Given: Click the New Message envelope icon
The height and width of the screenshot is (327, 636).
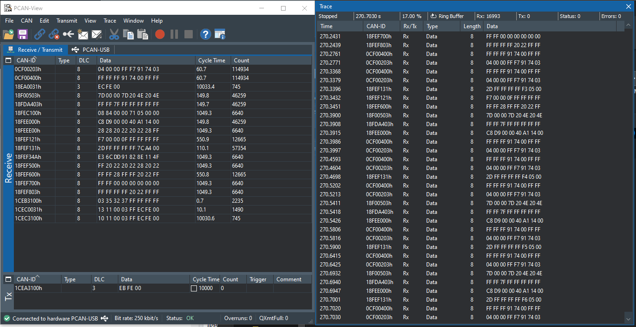Looking at the screenshot, I should 83,34.
